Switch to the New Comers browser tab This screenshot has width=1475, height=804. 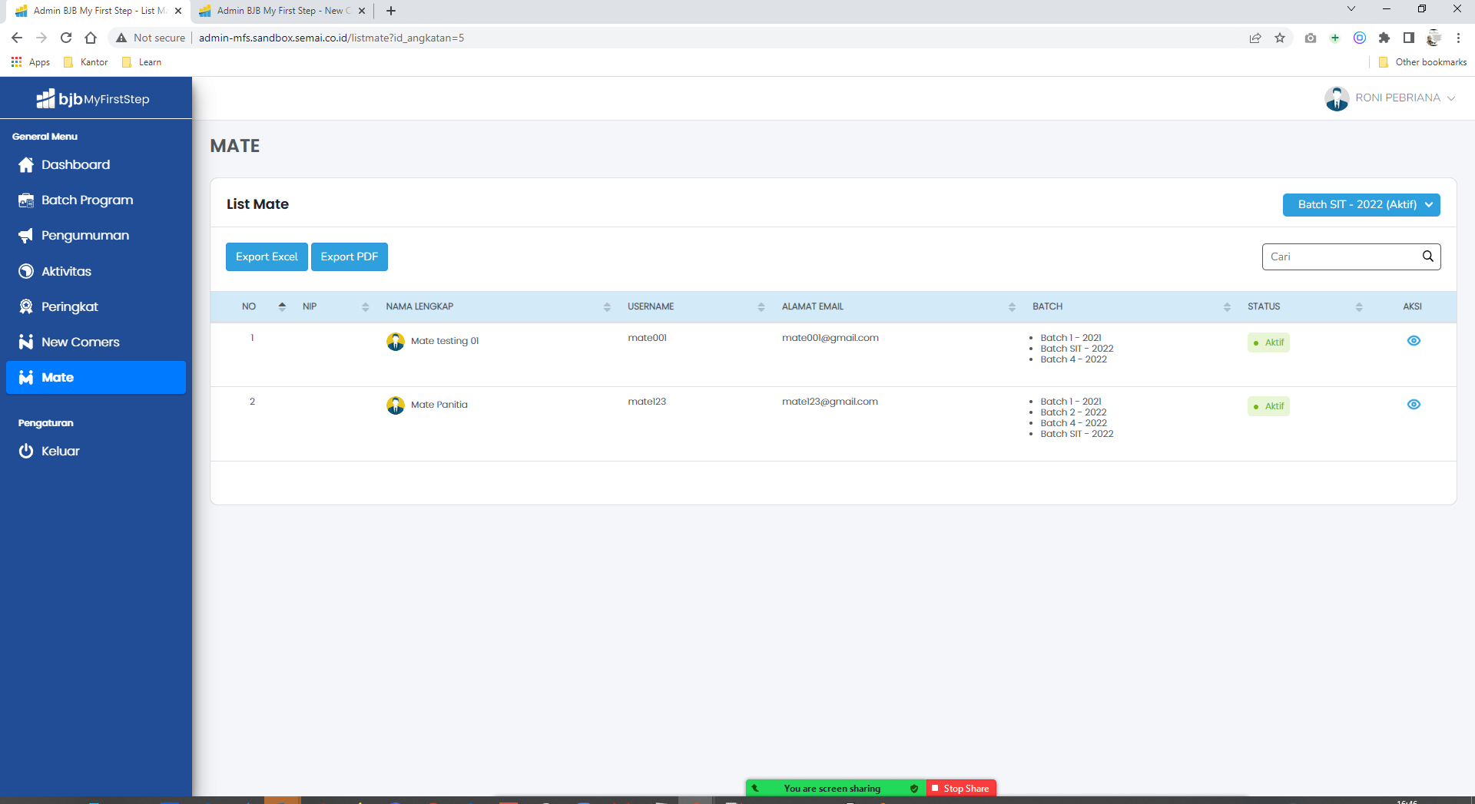pos(281,11)
